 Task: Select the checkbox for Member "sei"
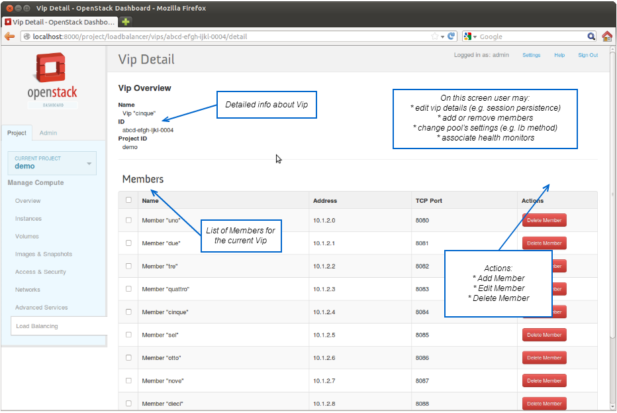click(128, 335)
